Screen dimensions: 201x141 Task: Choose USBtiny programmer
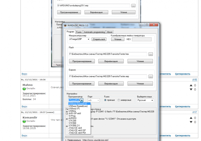tap(79, 111)
